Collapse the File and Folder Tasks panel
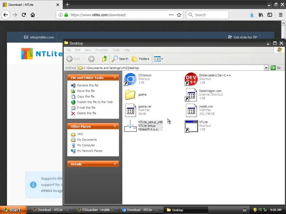This screenshot has width=286, height=214. (115, 77)
